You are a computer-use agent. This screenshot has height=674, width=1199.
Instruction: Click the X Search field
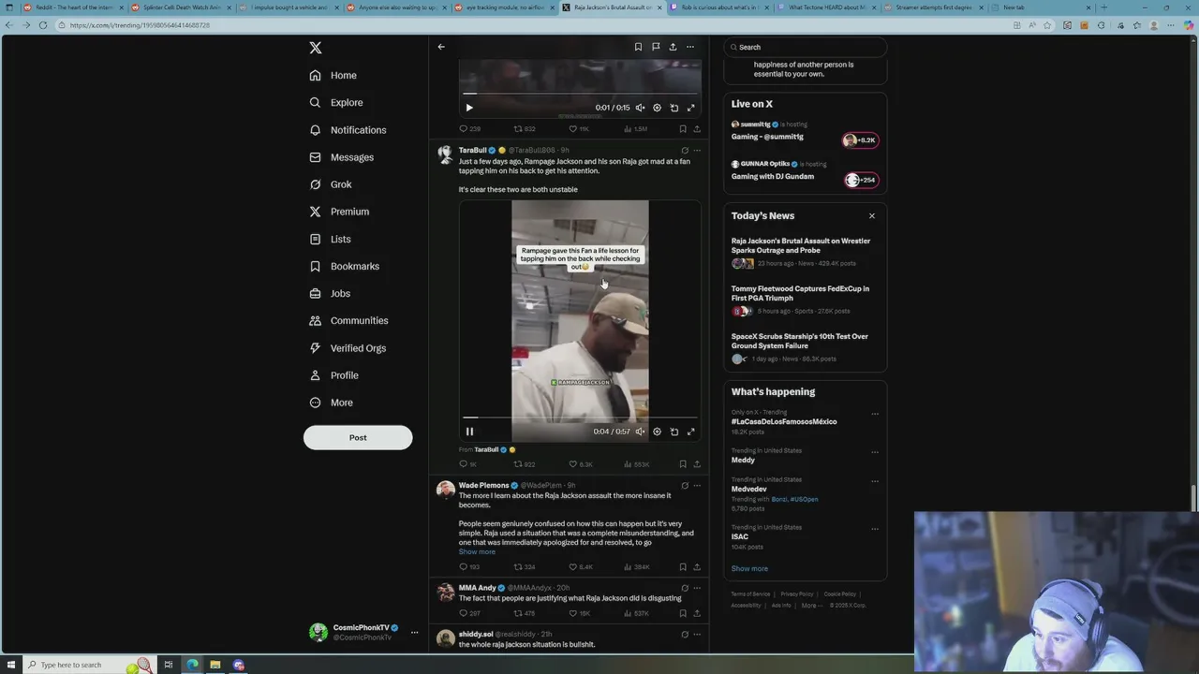(806, 47)
